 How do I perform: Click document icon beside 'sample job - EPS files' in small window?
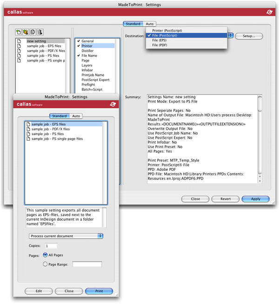click(x=28, y=124)
